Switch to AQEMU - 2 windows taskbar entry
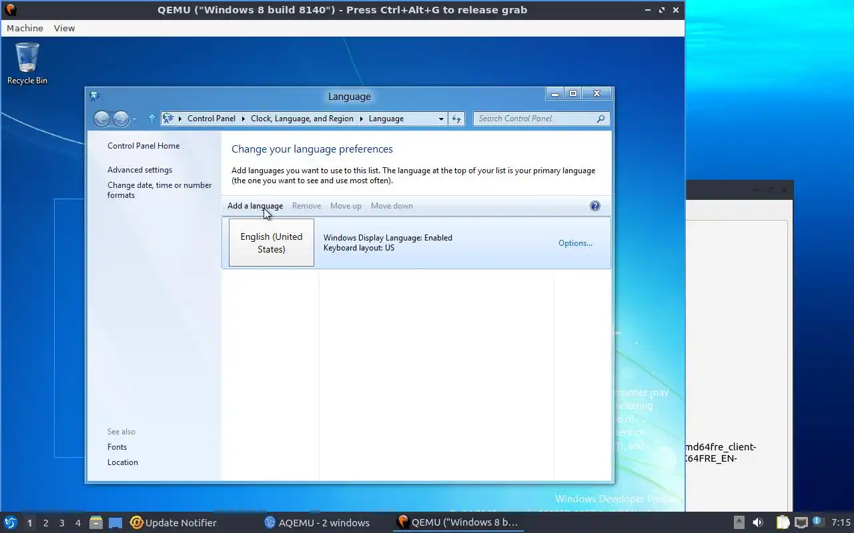Screen dimensions: 854x533 (x=317, y=522)
